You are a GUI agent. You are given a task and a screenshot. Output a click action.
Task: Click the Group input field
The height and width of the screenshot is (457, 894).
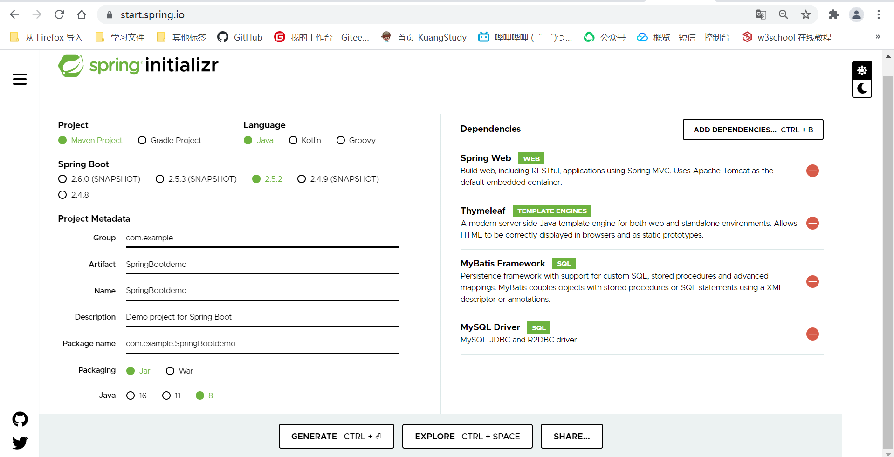pyautogui.click(x=262, y=238)
